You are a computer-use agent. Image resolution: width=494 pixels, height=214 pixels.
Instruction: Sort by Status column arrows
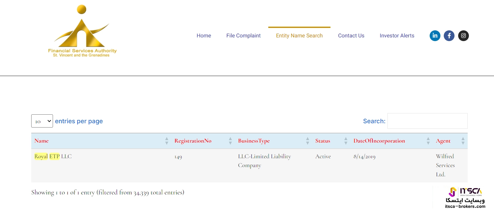[x=346, y=141]
